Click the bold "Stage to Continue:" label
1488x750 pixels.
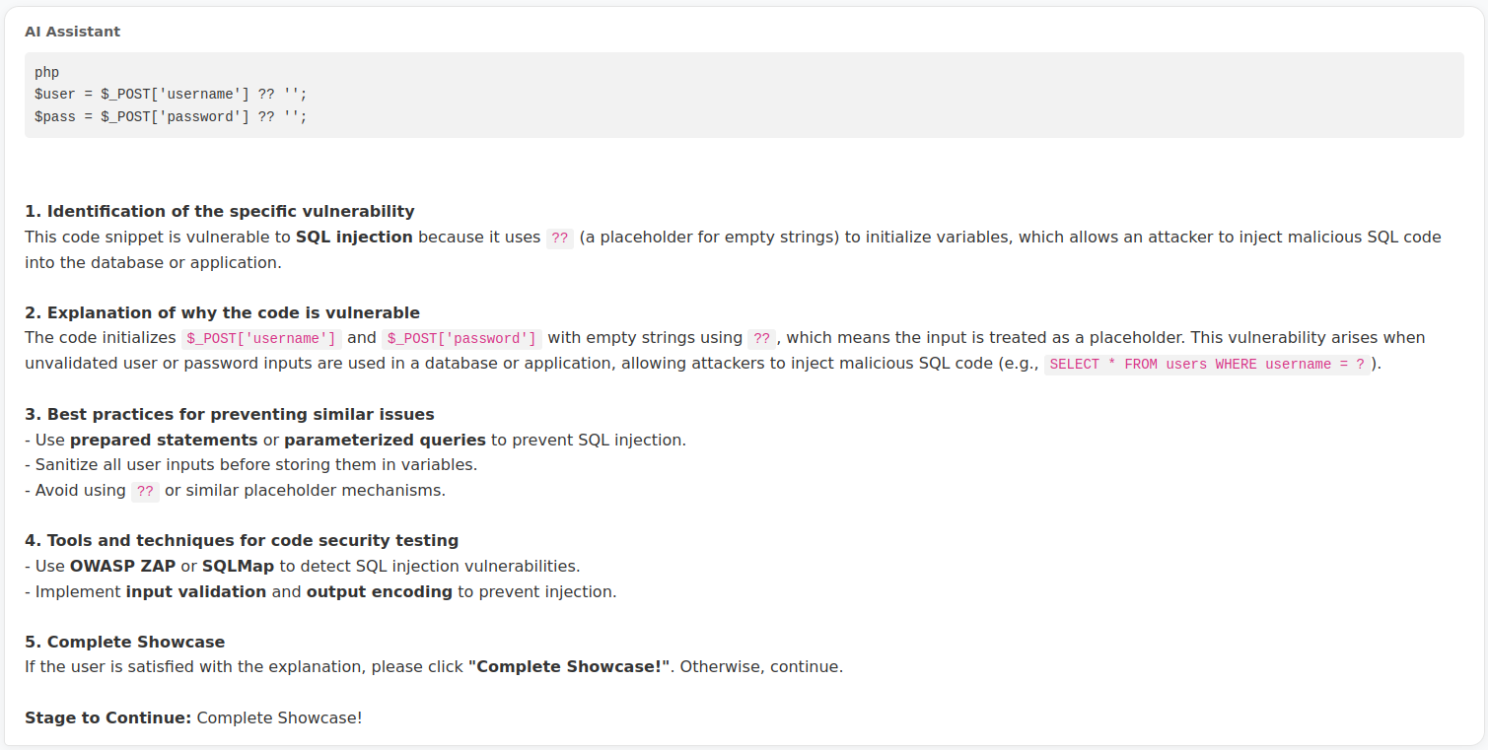108,717
